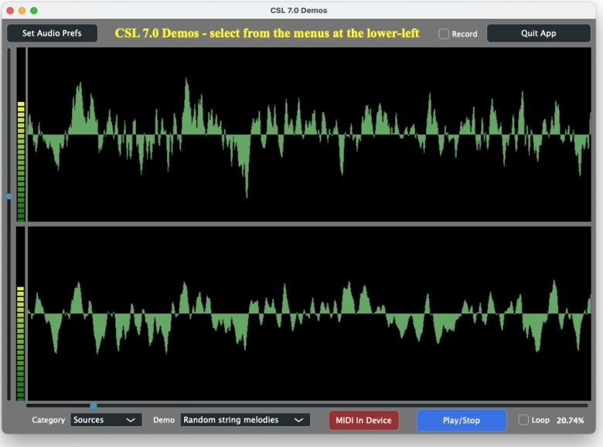Expand the Demo dropdown for Random string melodies
The height and width of the screenshot is (447, 603).
(x=245, y=420)
